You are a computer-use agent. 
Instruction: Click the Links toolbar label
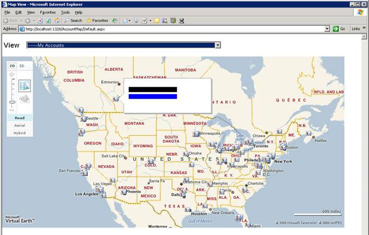pos(355,29)
